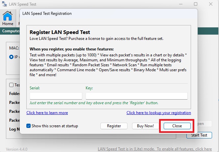Tick the partially hidden checkbox above Folder
The image size is (219, 152).
coord(12,85)
